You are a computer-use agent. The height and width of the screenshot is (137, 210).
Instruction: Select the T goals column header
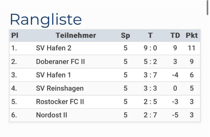(x=150, y=35)
